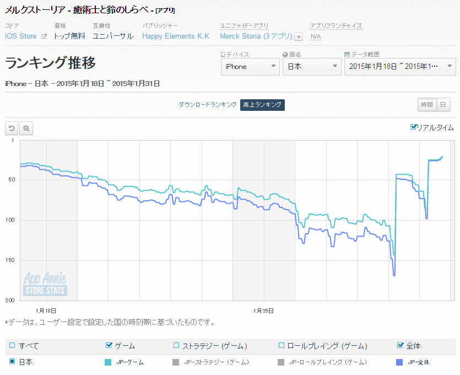The height and width of the screenshot is (375, 460).
Task: Uncheck the 全体 checkbox
Action: (x=400, y=345)
